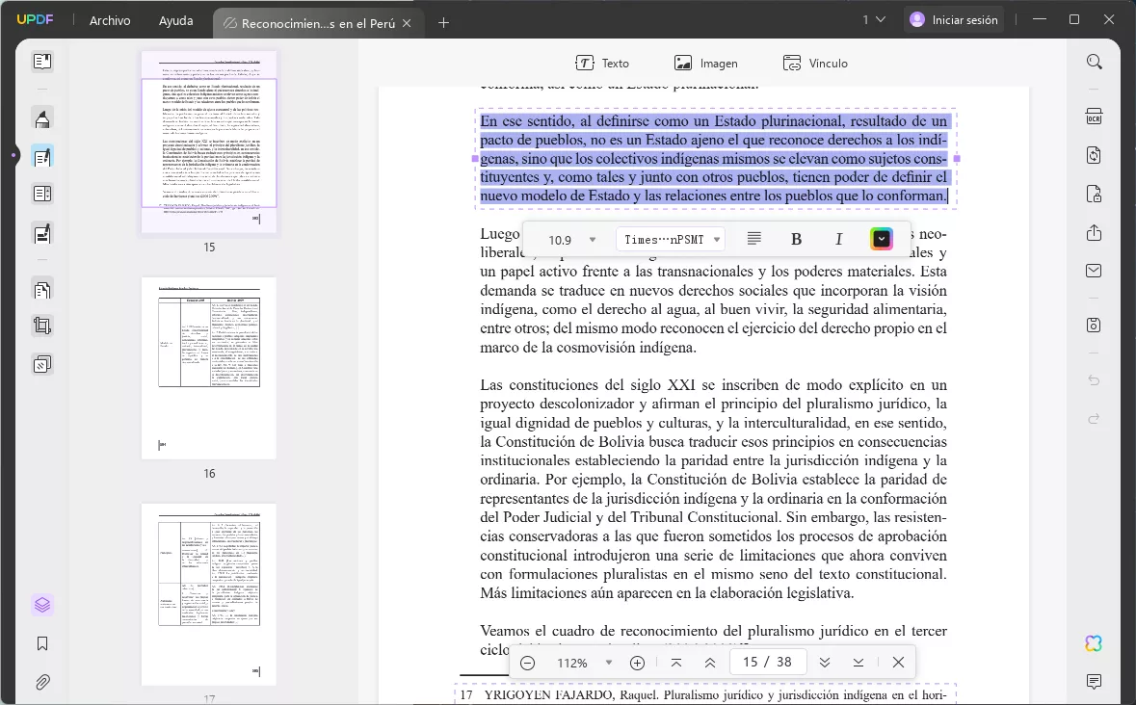The image size is (1136, 705).
Task: Click the Undo arrow
Action: point(1094,380)
